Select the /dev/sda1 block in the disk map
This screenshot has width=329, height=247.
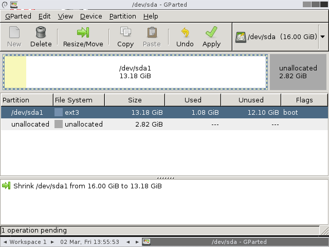[x=135, y=72]
